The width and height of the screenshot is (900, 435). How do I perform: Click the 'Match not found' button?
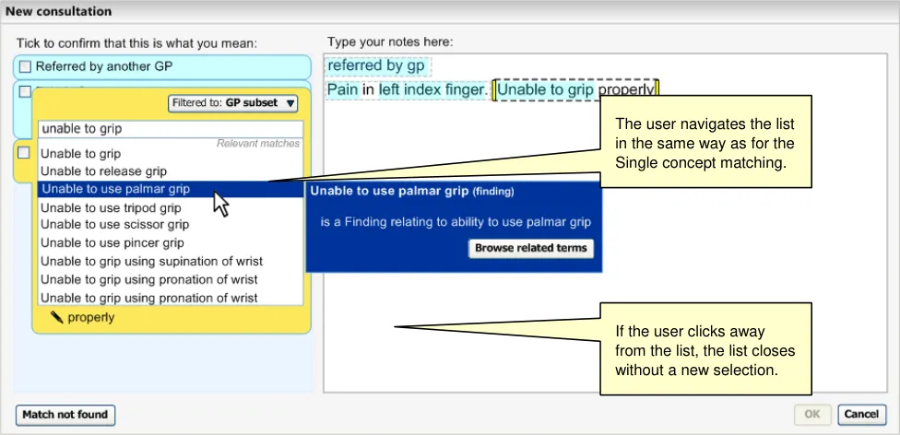click(x=65, y=415)
